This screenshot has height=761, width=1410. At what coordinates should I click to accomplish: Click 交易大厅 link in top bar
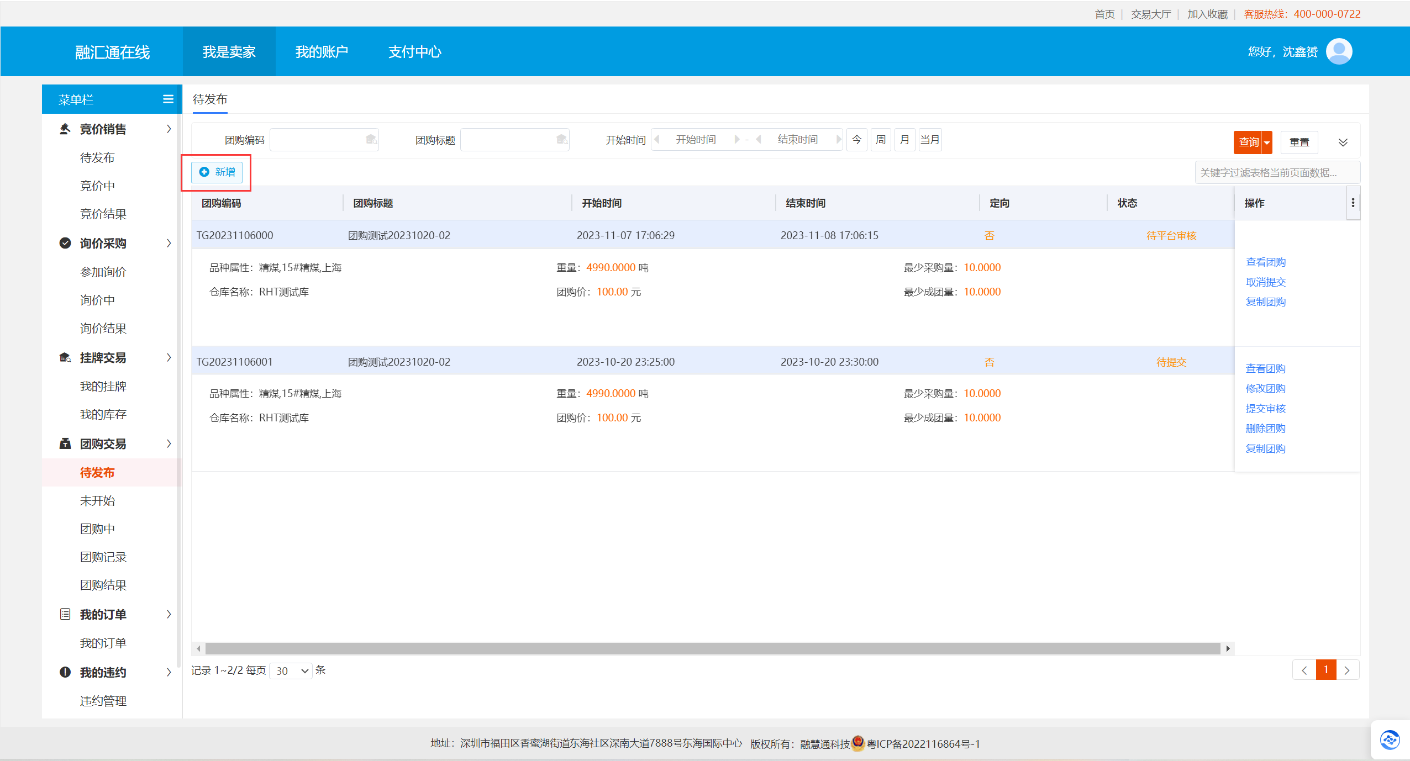[x=1151, y=14]
